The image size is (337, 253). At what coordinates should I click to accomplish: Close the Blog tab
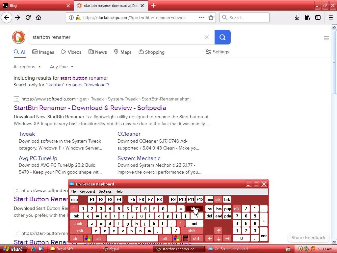[68, 6]
